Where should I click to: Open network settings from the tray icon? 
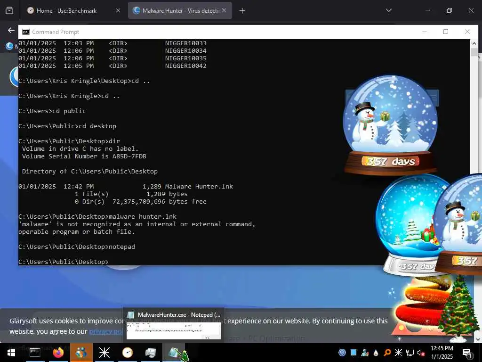coord(410,353)
